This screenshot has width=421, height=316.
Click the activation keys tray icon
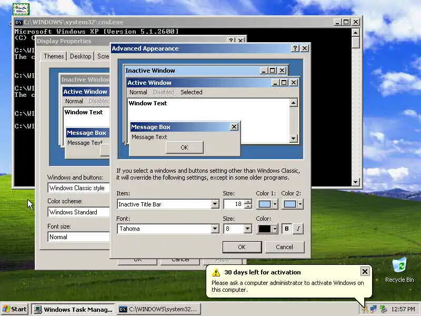[365, 309]
